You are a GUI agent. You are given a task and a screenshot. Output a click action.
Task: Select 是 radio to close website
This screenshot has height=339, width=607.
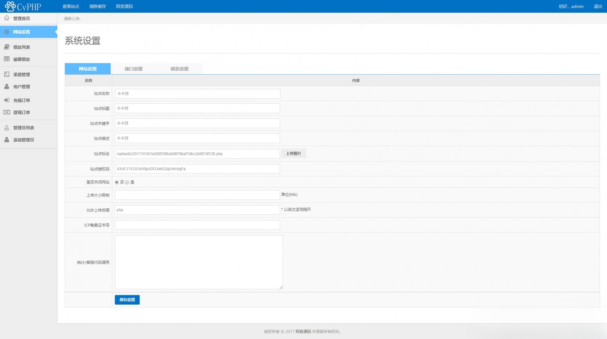click(x=127, y=182)
